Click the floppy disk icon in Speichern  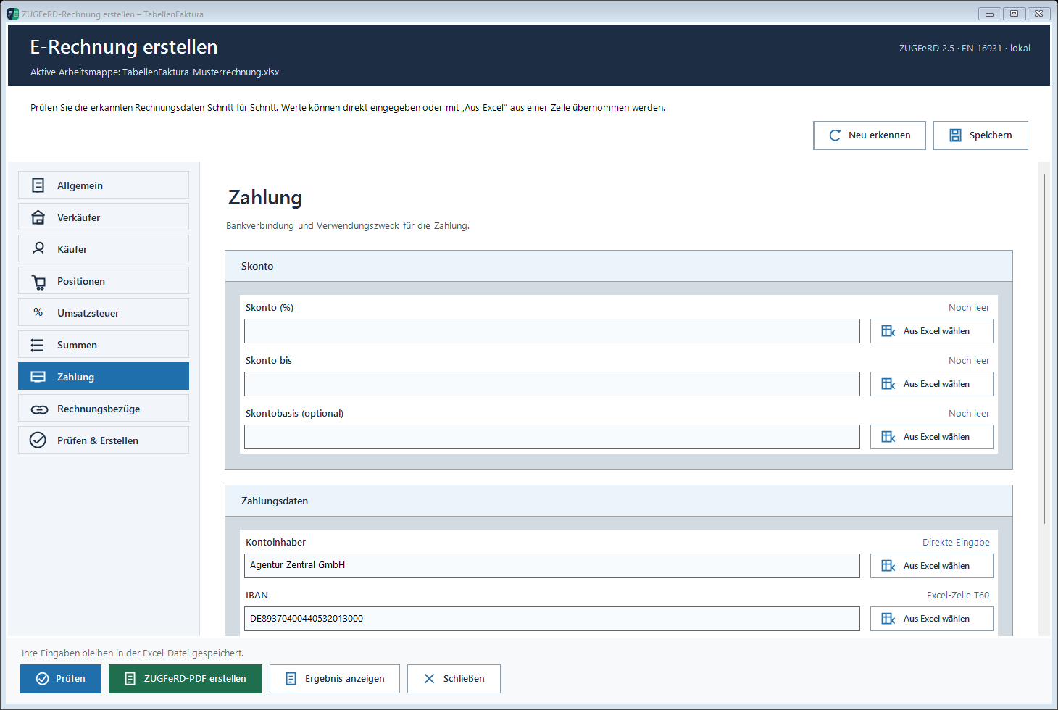click(x=955, y=135)
